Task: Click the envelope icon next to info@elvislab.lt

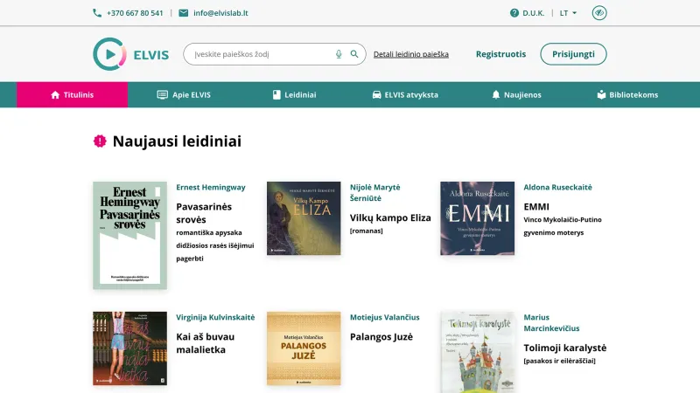Action: pos(184,13)
